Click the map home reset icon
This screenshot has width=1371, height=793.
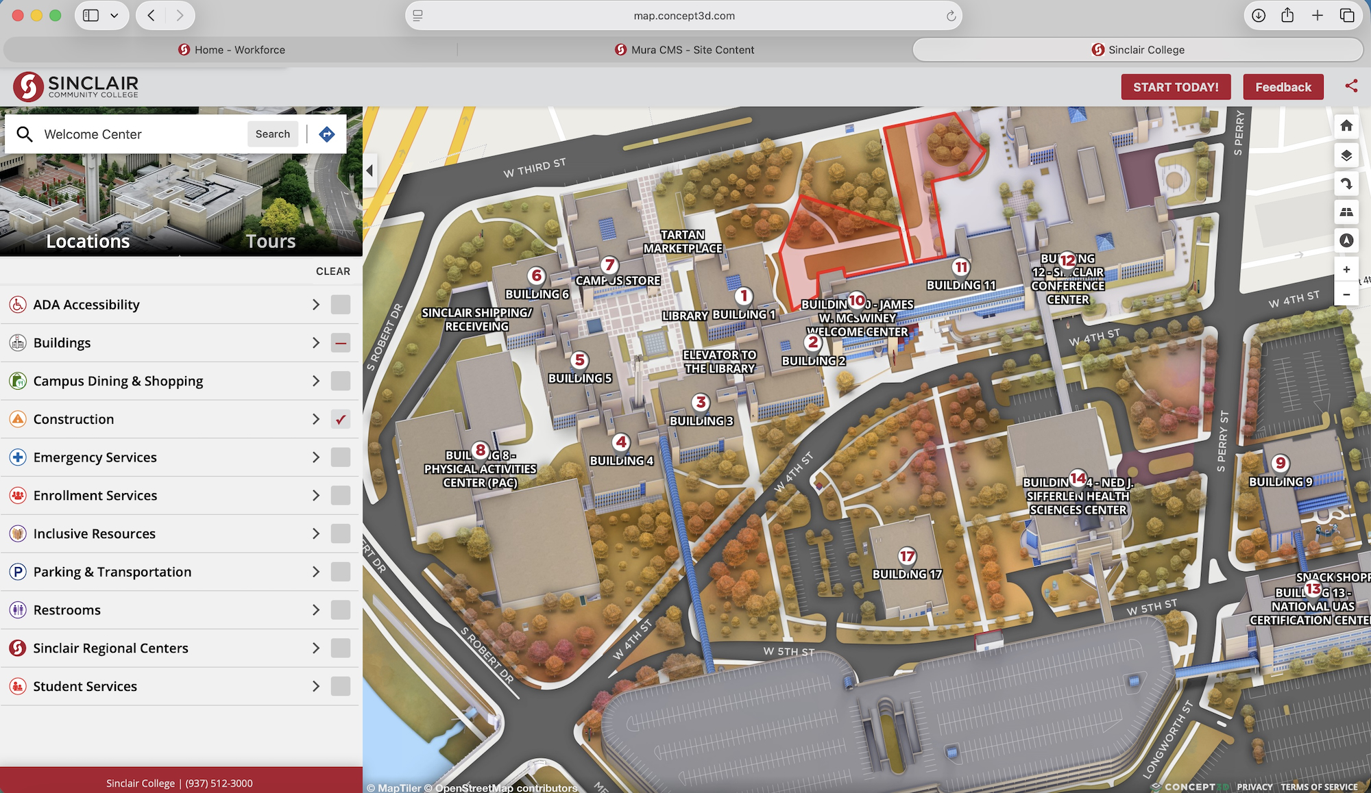(1346, 125)
